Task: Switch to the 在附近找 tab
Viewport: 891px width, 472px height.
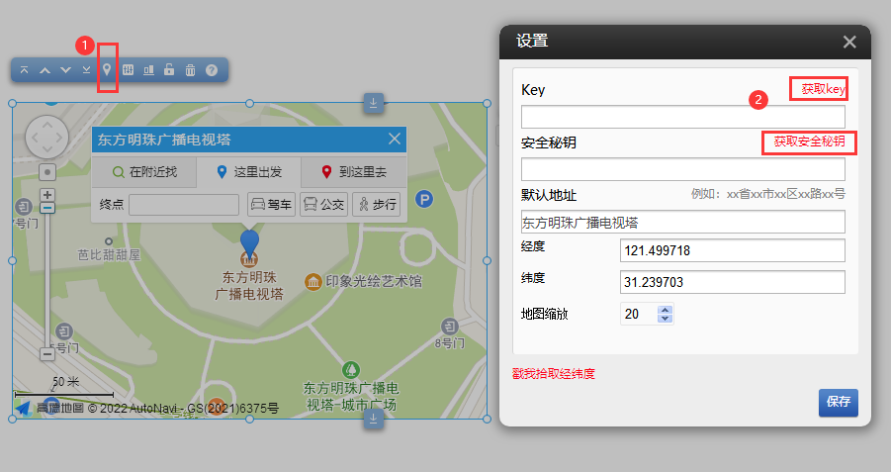Action: click(144, 171)
